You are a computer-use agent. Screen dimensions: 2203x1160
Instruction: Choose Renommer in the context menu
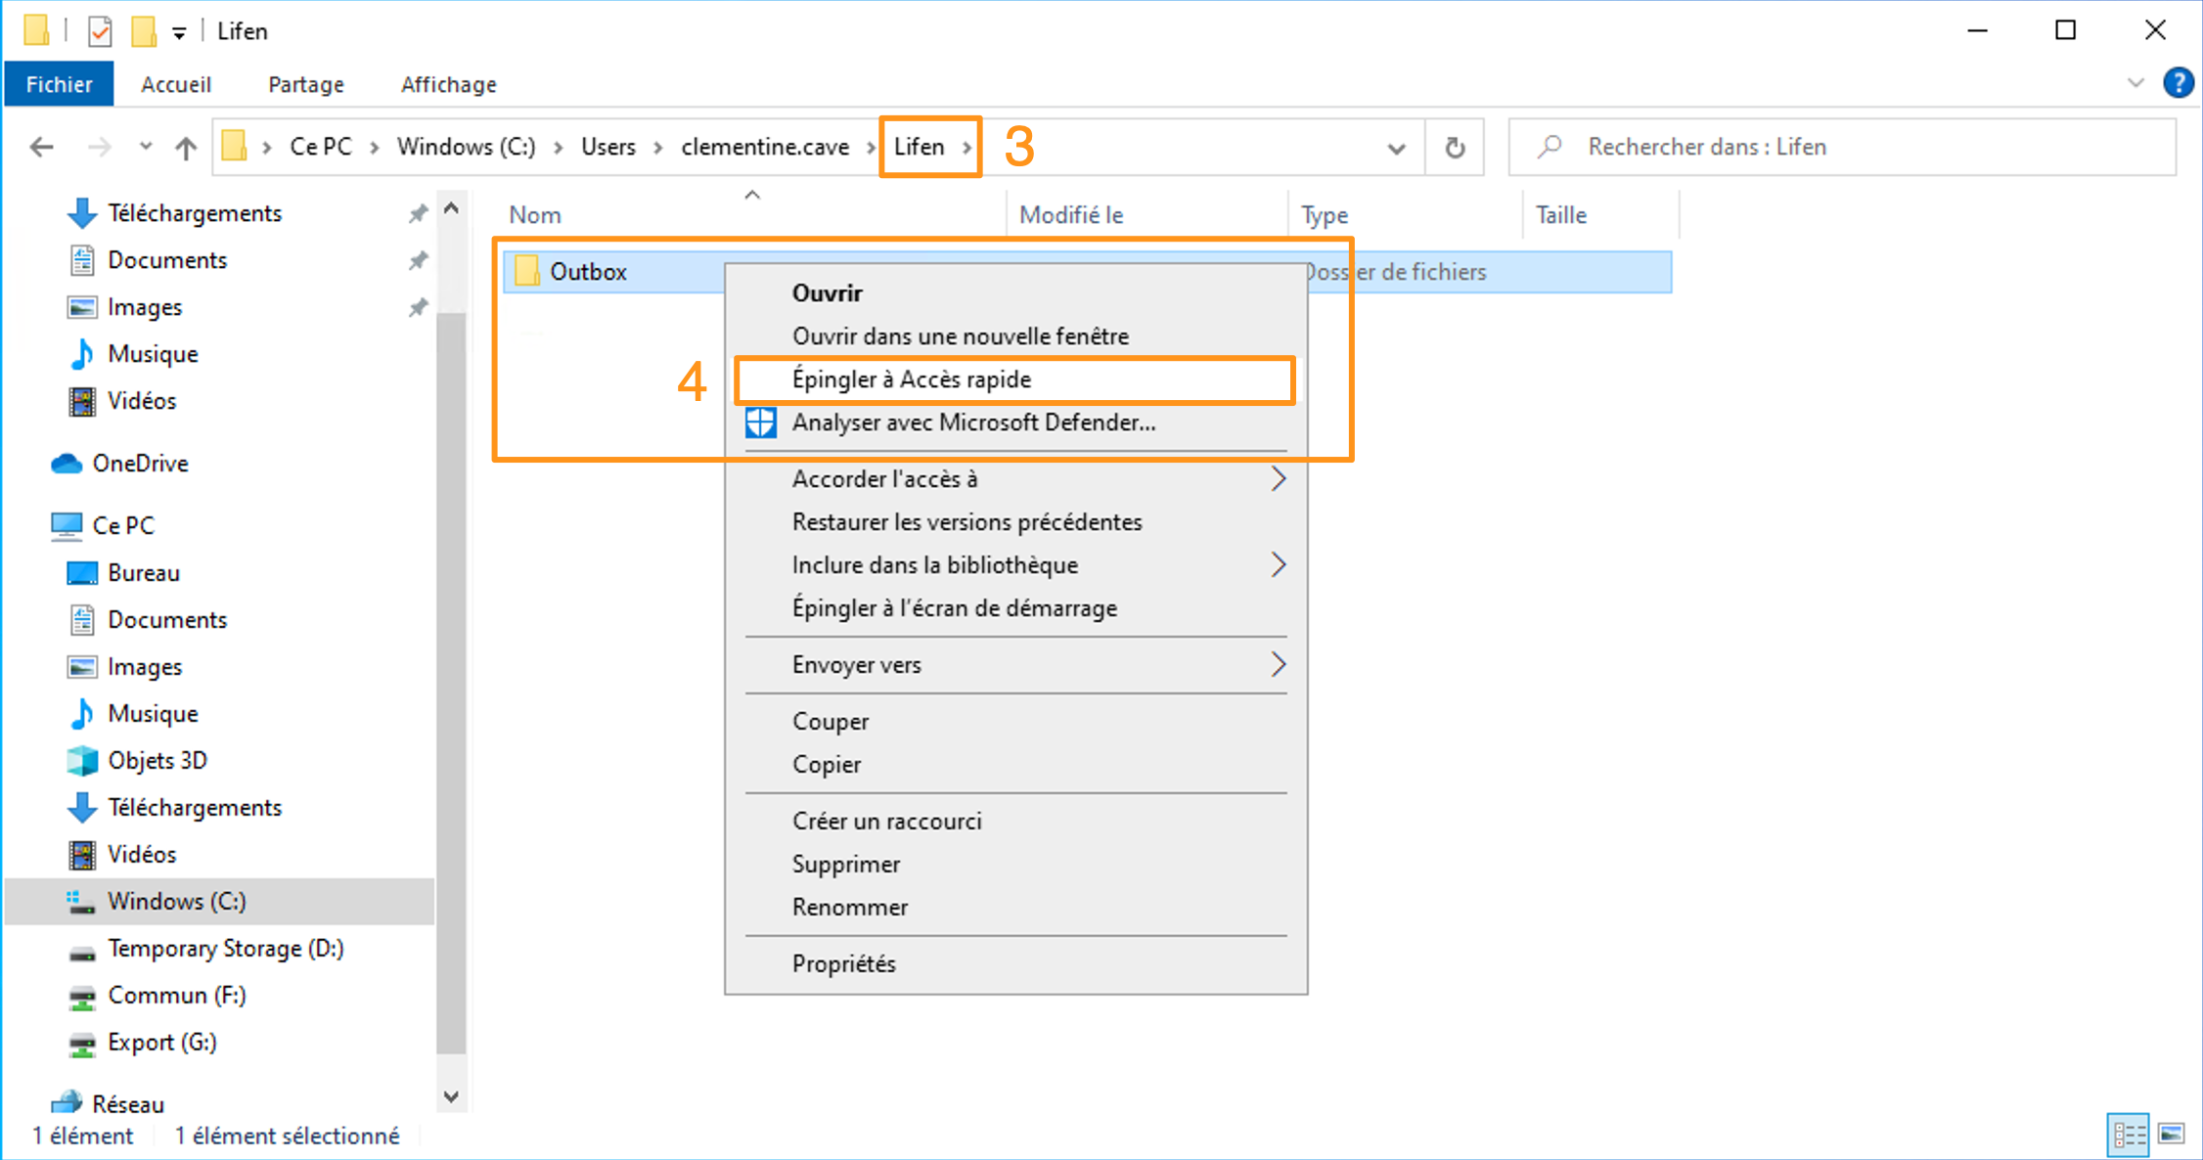(1015, 908)
